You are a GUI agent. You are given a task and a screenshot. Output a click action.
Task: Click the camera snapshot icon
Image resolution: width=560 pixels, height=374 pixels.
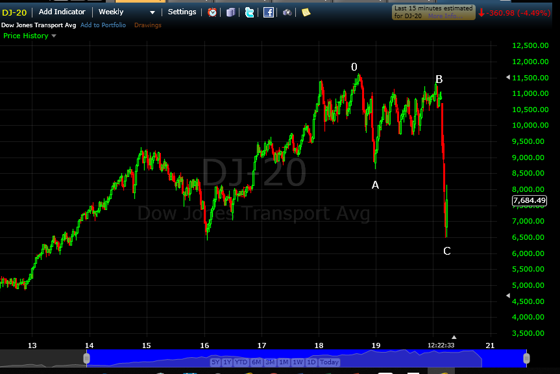tap(287, 12)
